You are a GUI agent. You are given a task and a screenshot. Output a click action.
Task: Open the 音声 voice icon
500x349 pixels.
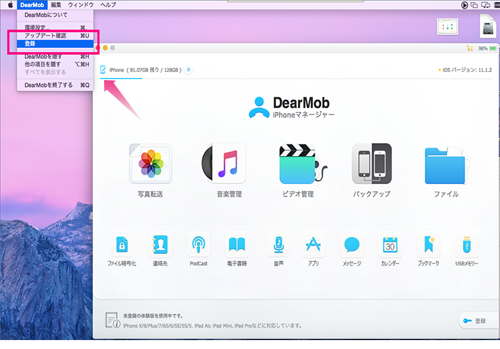(x=278, y=245)
